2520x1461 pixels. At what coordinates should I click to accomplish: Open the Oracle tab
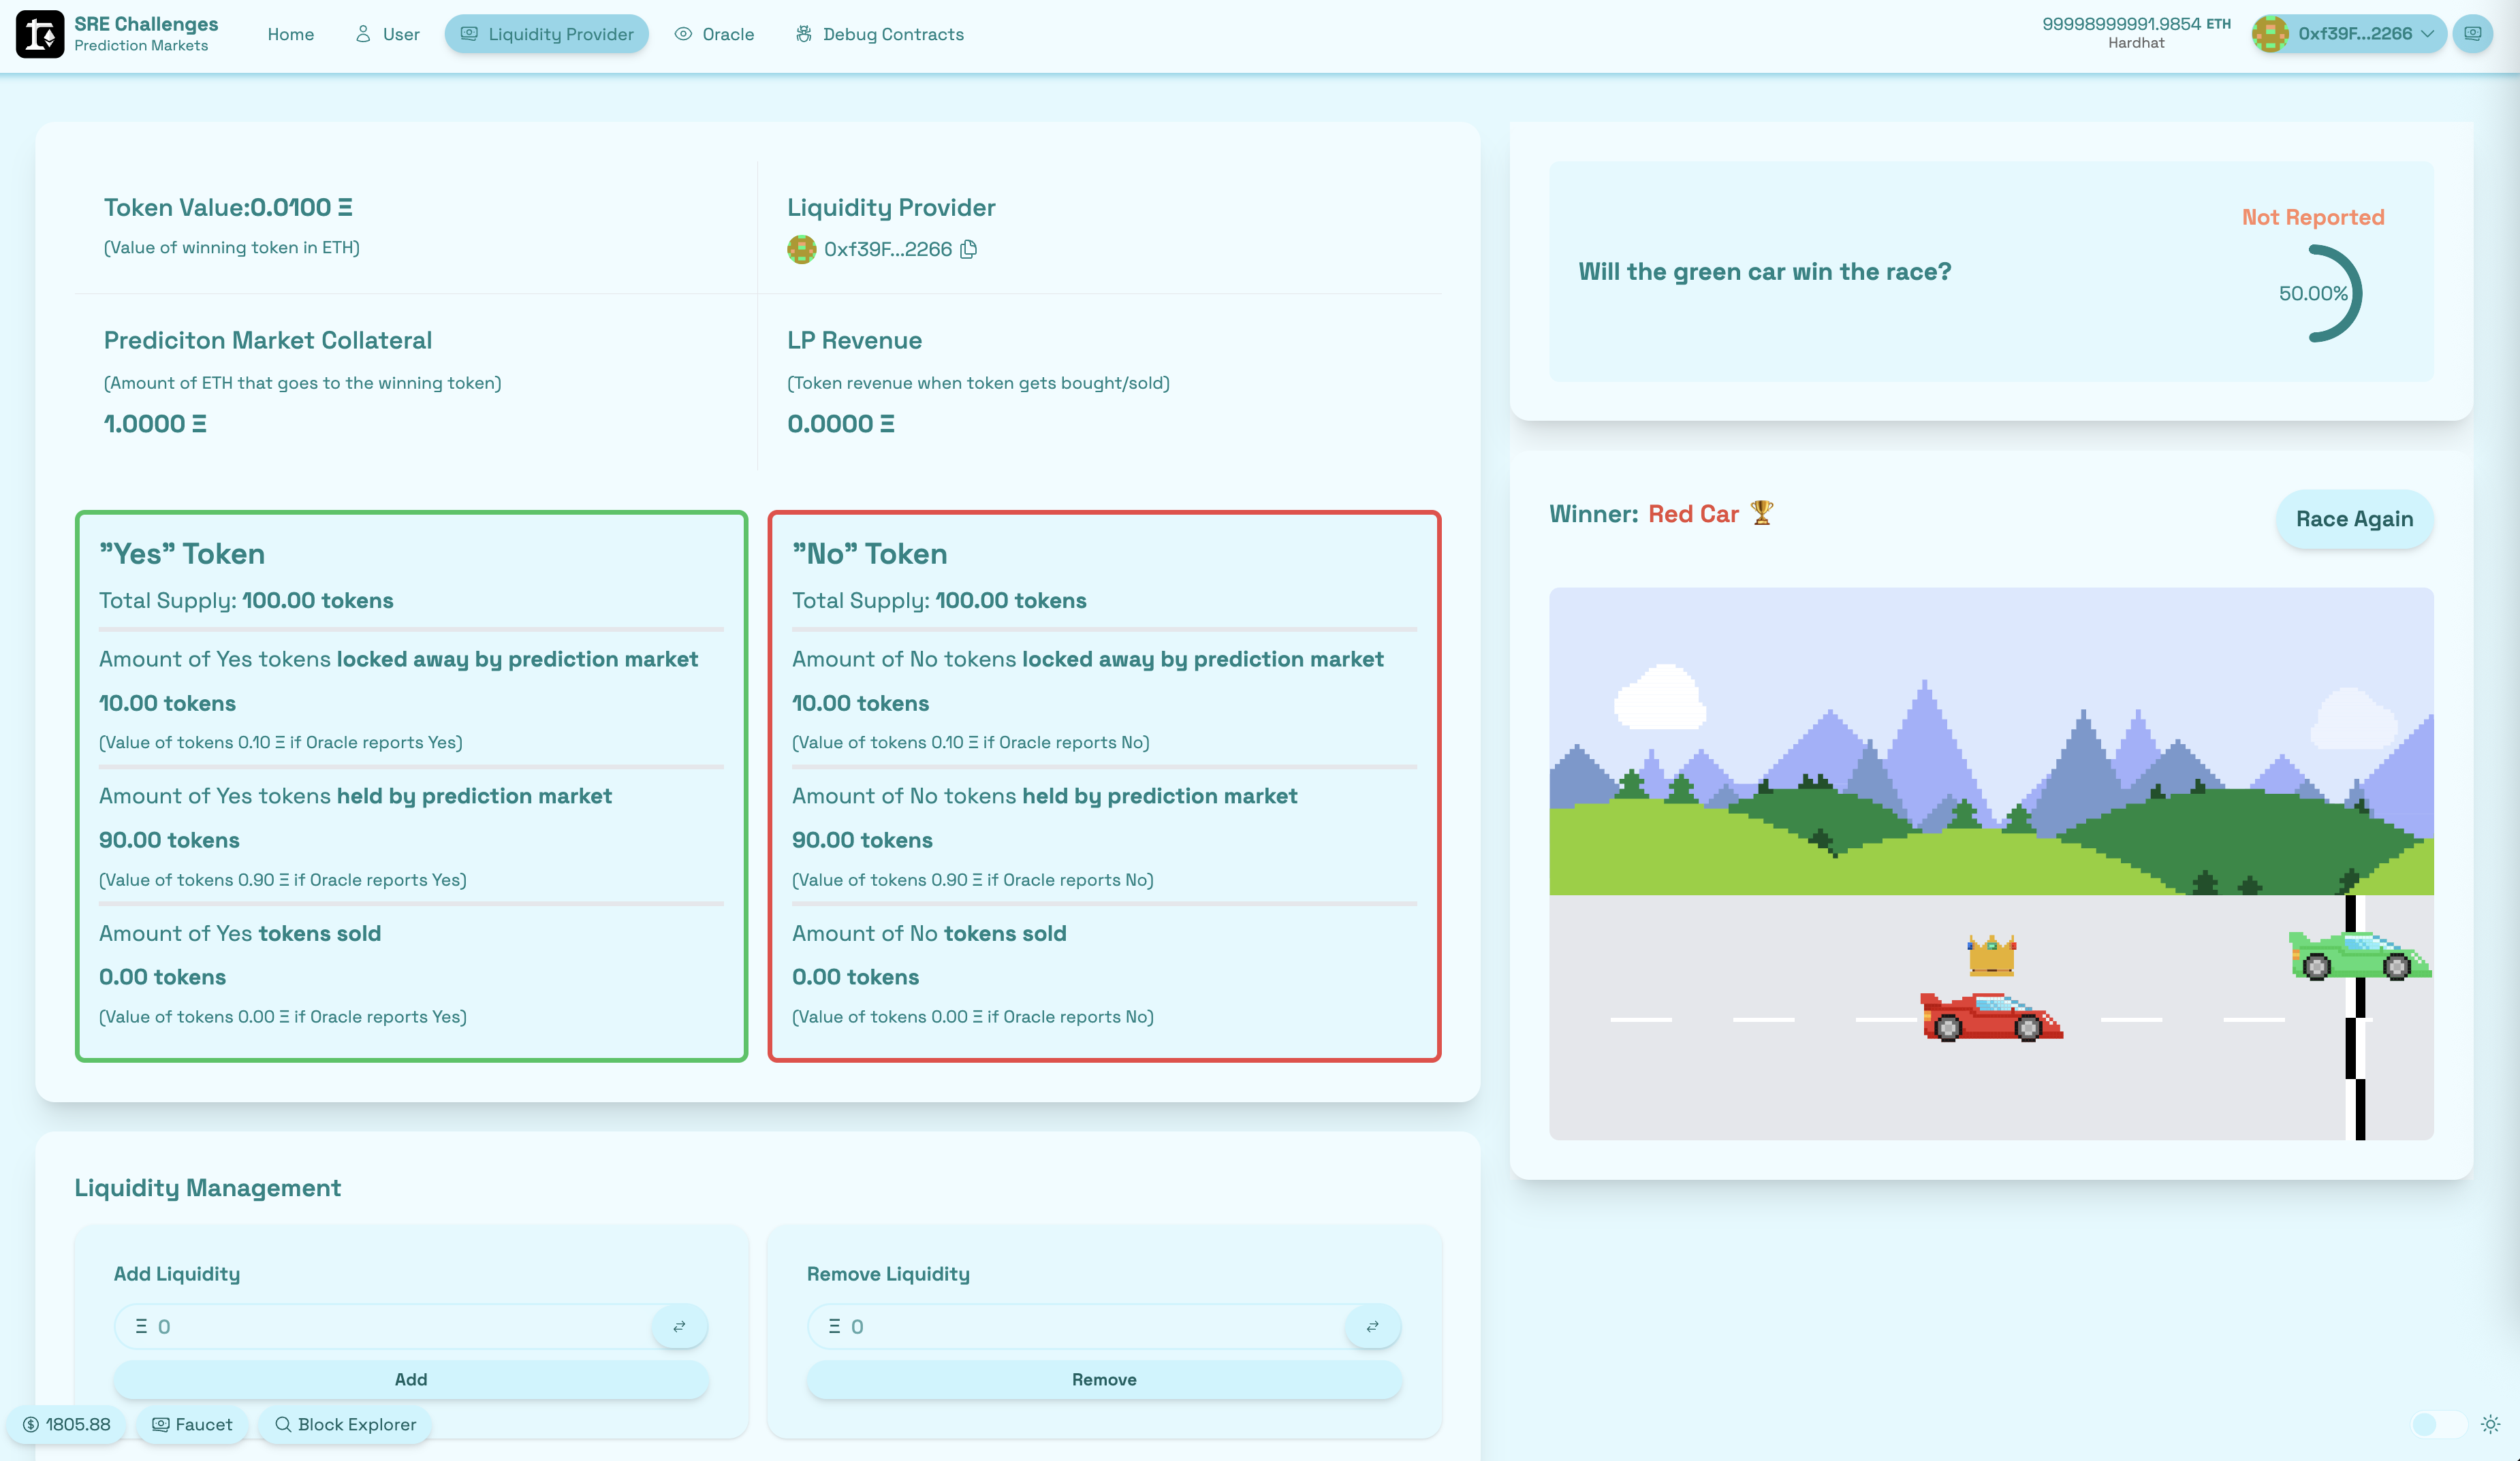tap(714, 34)
